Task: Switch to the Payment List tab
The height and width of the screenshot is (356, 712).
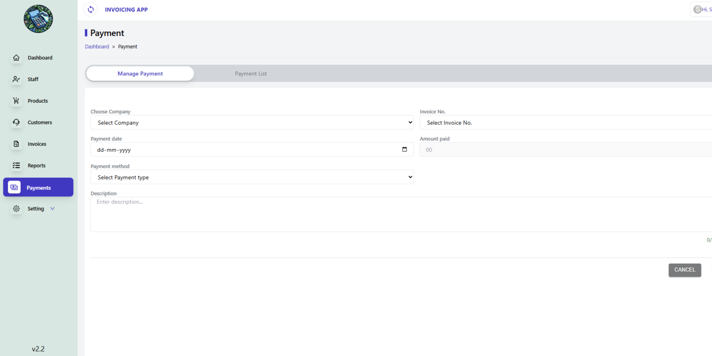Action: tap(251, 74)
